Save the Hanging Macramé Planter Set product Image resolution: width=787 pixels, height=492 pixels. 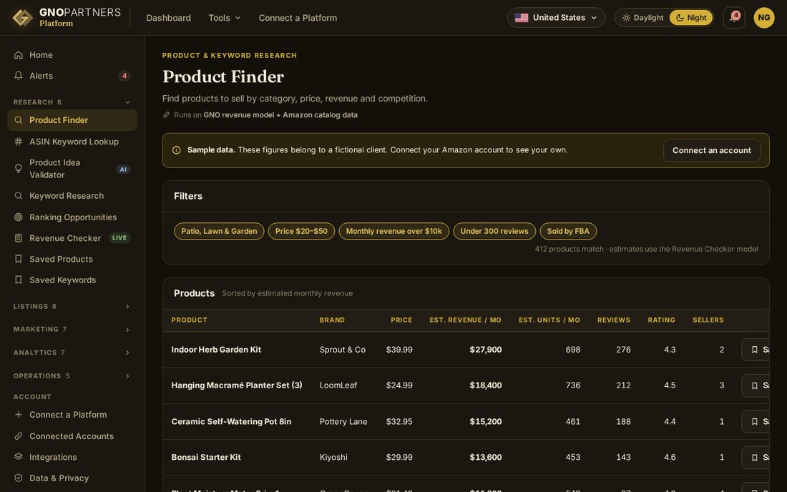[756, 385]
